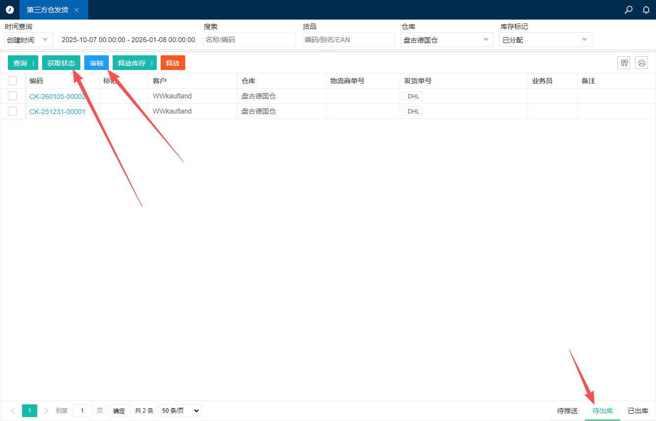Click the printer icon

[641, 63]
